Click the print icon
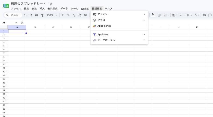 coord(37,15)
